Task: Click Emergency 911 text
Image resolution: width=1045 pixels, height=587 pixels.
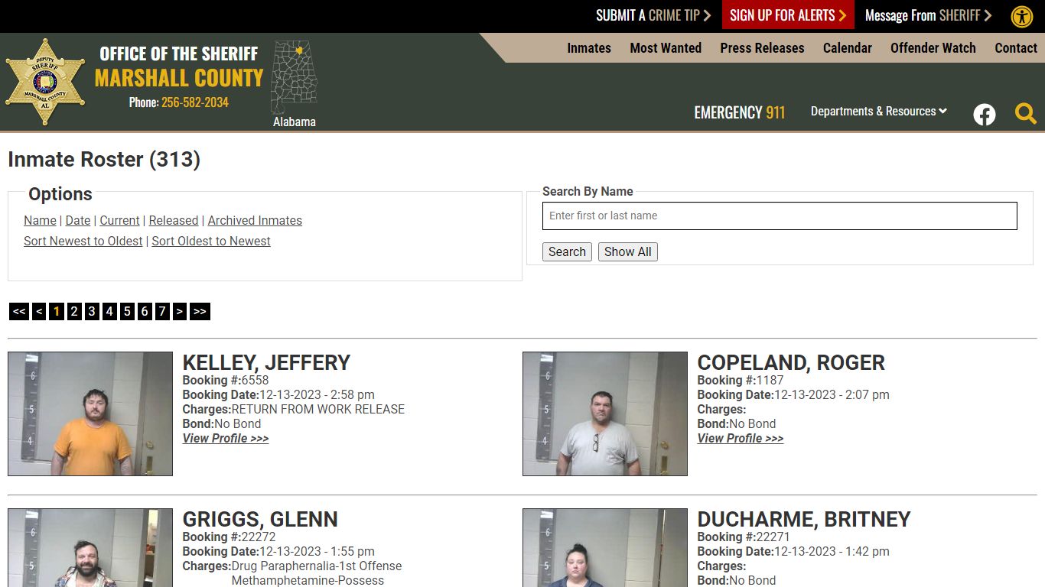Action: (740, 112)
